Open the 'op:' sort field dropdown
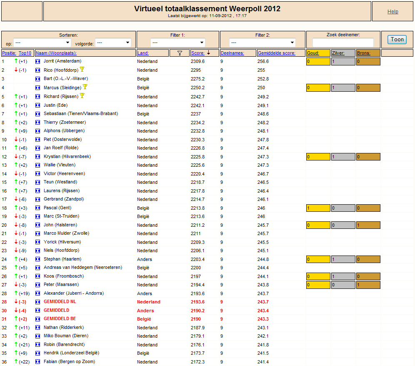 click(42, 43)
